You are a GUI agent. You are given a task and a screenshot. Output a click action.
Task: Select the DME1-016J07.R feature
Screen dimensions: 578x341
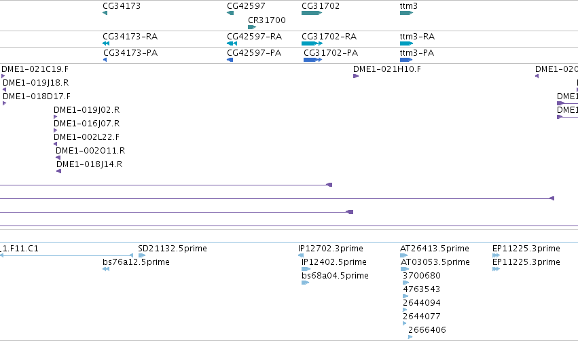[55, 130]
